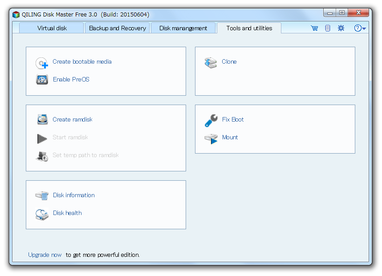Open the Mount text link
382x276 pixels.
tap(230, 137)
